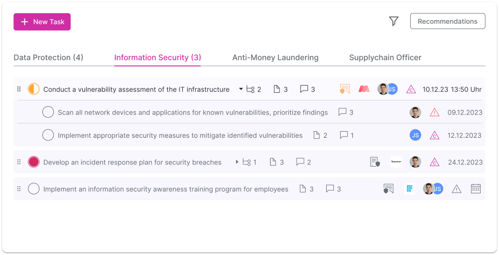
Task: Click the subtasks icon on the vulnerability assessment task
Action: pyautogui.click(x=250, y=89)
